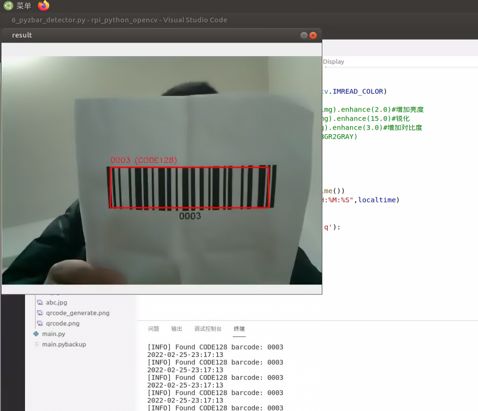The image size is (478, 411).
Task: Open qrcode_generate.png file
Action: [78, 313]
